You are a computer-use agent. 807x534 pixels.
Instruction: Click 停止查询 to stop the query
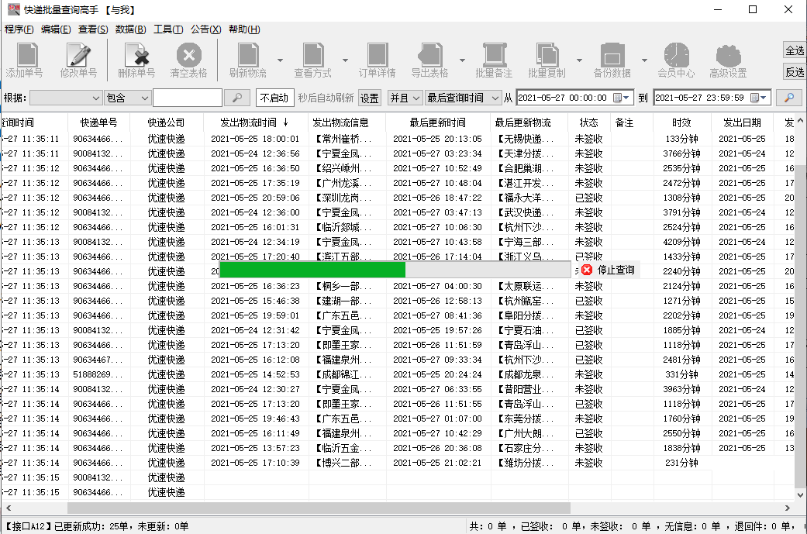point(610,270)
